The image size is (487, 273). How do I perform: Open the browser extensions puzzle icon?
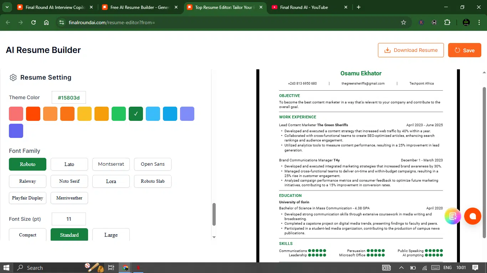tap(447, 22)
